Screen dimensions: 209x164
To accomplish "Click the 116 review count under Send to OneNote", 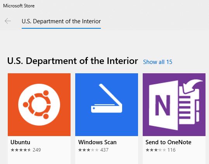I will (x=171, y=150).
